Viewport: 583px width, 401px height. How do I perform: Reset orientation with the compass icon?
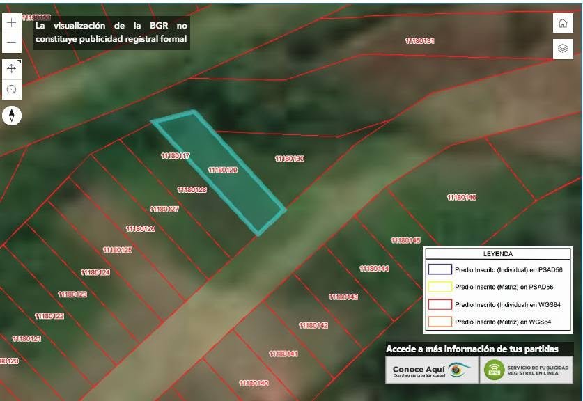12,115
